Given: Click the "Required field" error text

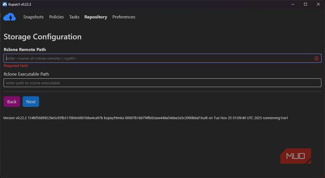Looking at the screenshot, I should point(16,66).
